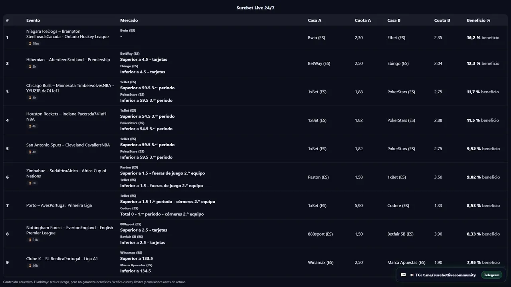511x287 pixels.
Task: Click the hourglass icon under Chicago Bulls event
Action: 30,98
